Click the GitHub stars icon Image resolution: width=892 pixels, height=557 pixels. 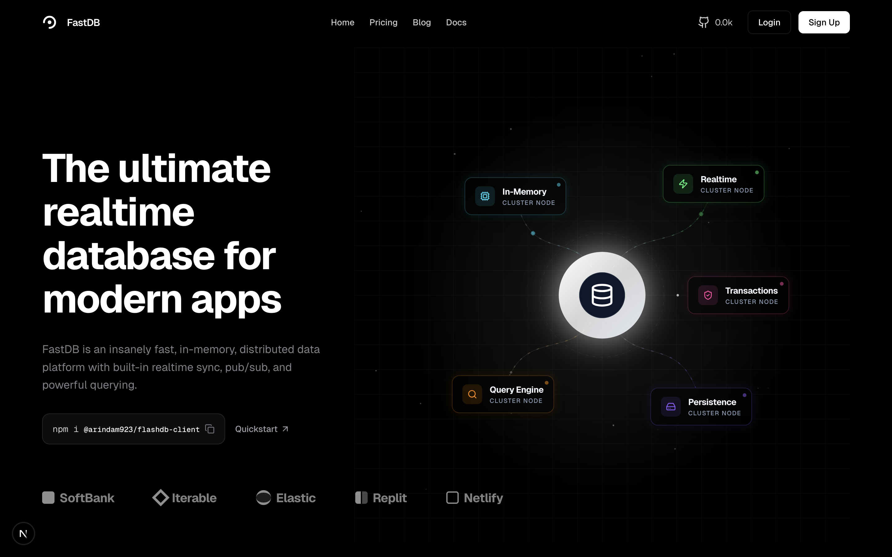click(704, 22)
